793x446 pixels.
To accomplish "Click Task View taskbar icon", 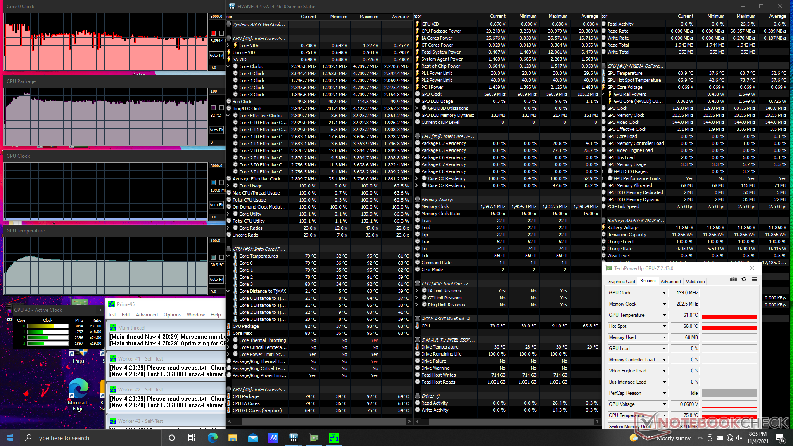I will (x=192, y=438).
